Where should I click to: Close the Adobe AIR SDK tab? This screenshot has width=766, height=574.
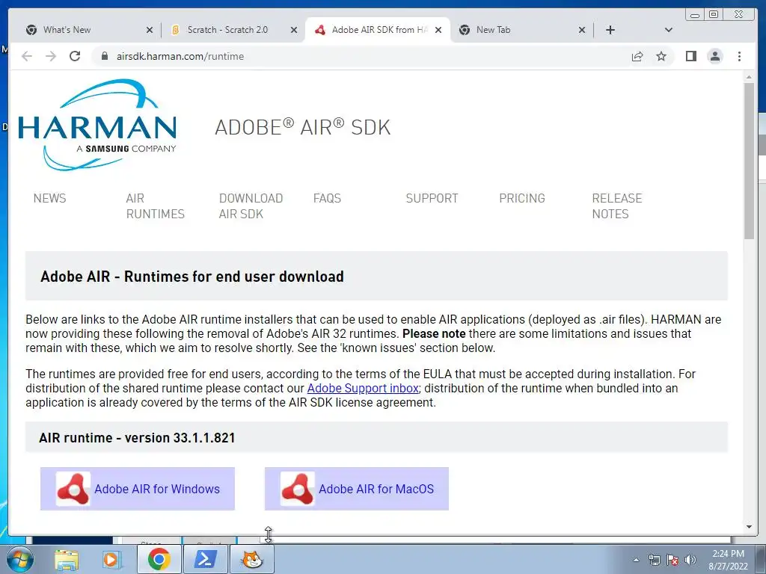pos(438,30)
